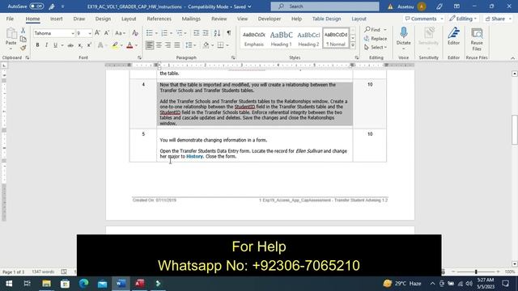Screen dimensions: 518x291
Task: Click Increase Indent icon
Action: tap(206, 33)
